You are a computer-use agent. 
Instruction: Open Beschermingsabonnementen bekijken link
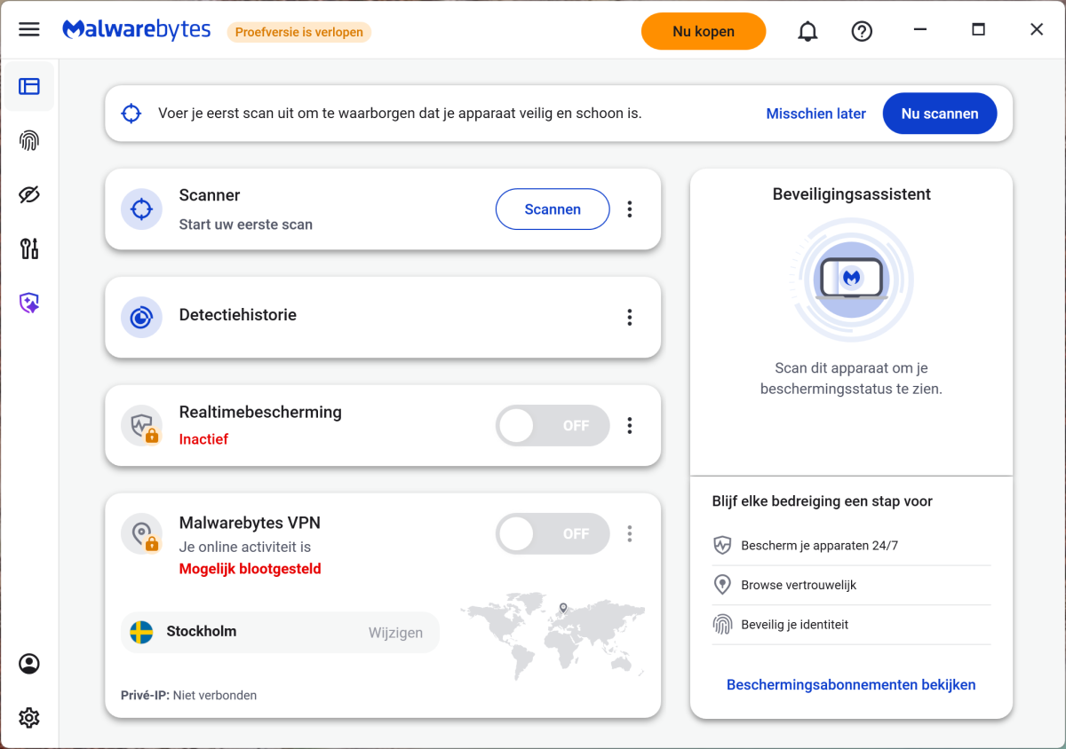(851, 685)
